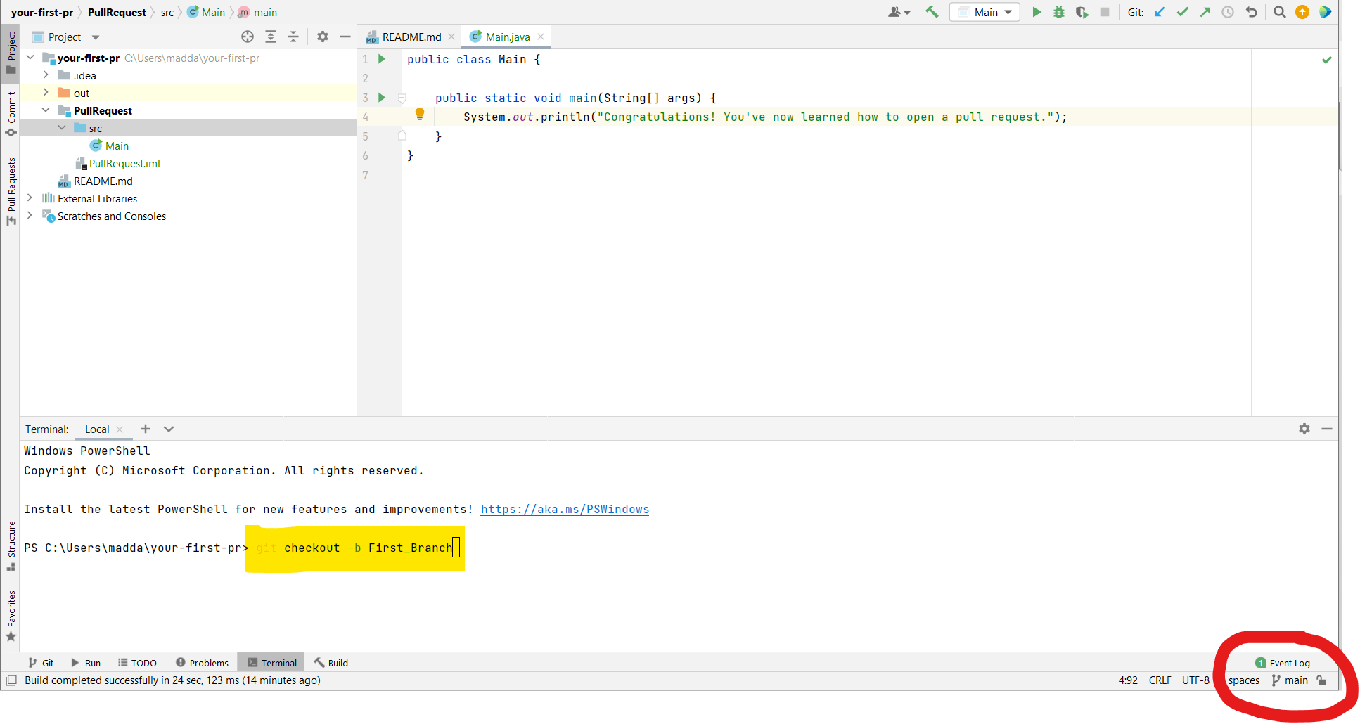The width and height of the screenshot is (1360, 724).
Task: Open Search Everywhere magnifier icon
Action: click(x=1280, y=12)
